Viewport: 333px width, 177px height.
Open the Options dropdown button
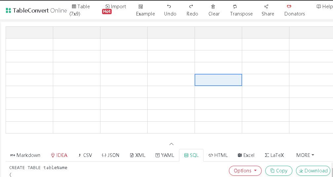(x=245, y=171)
